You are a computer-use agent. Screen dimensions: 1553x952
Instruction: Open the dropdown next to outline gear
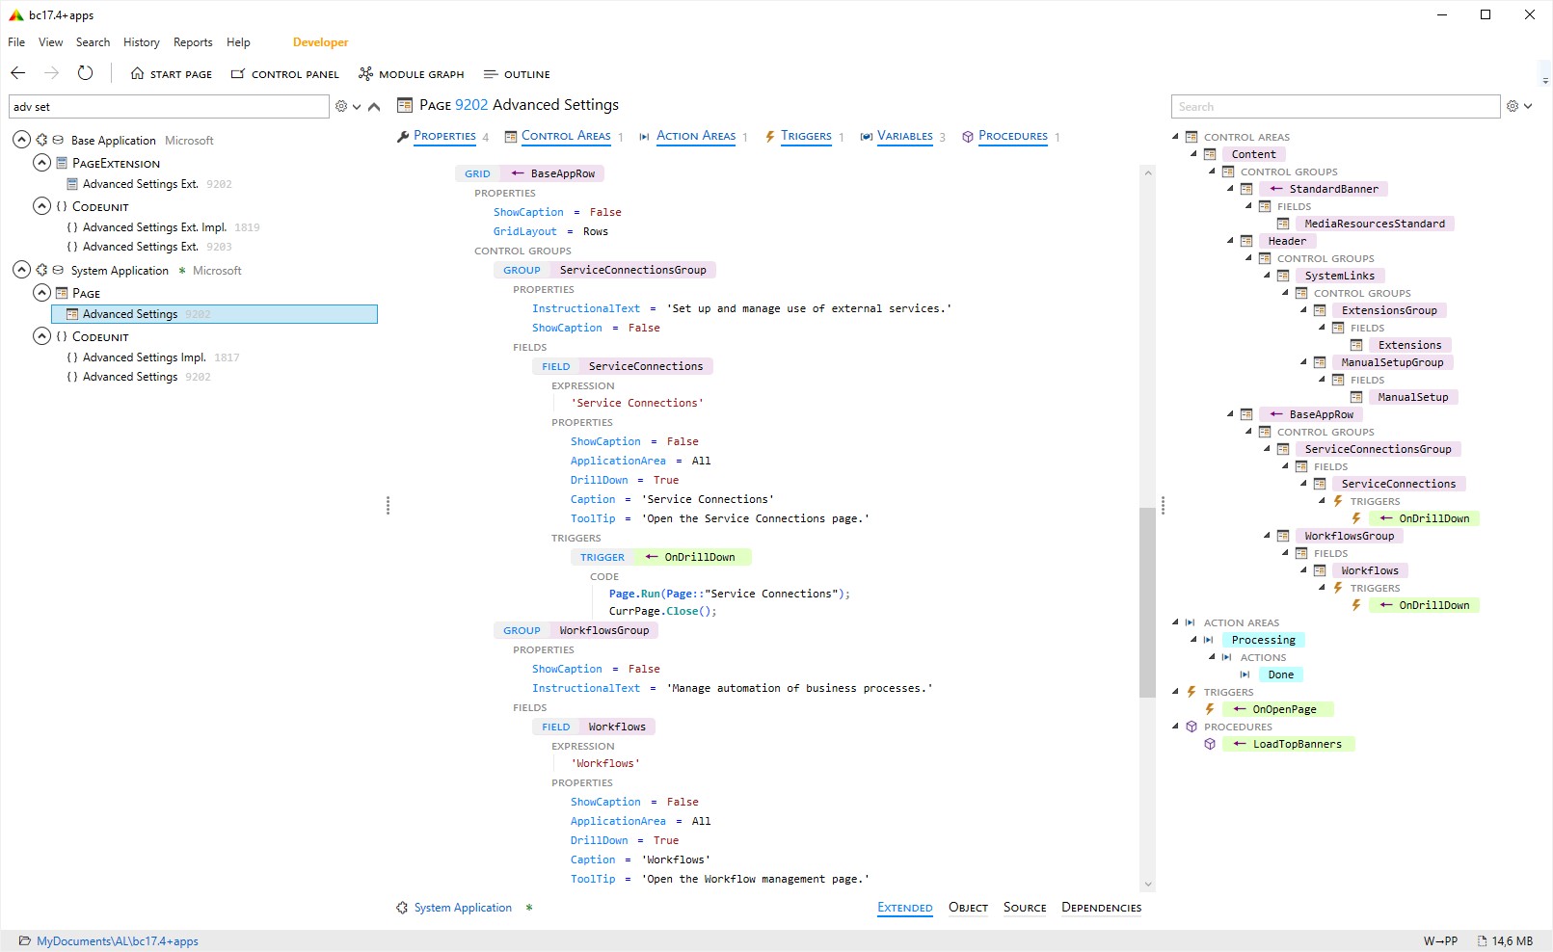coord(1528,107)
